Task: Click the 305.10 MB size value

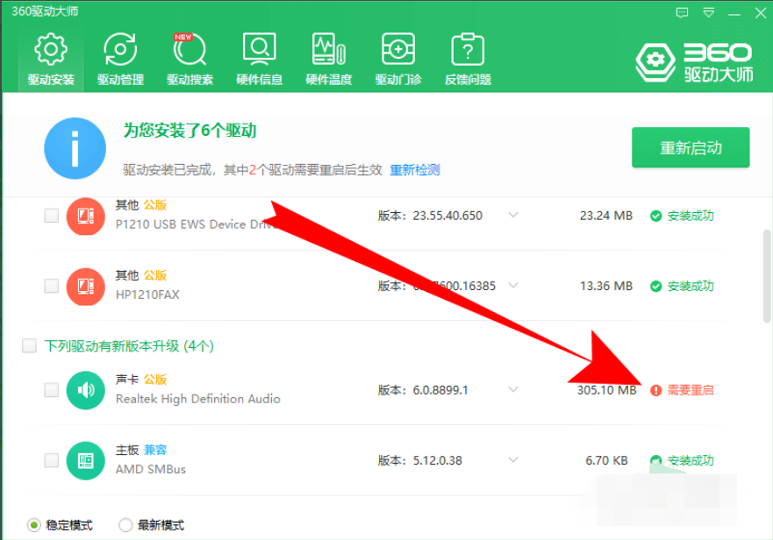Action: pyautogui.click(x=606, y=390)
